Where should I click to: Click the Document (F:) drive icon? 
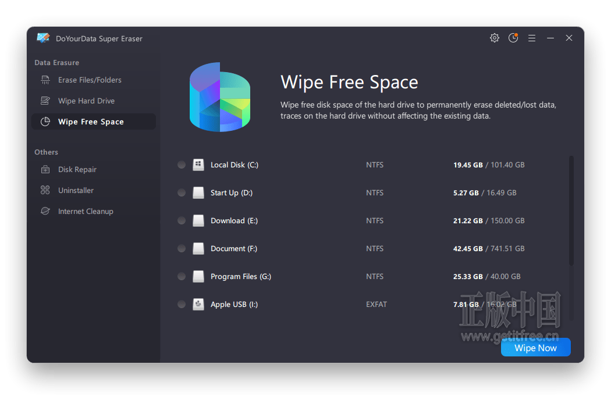(198, 248)
